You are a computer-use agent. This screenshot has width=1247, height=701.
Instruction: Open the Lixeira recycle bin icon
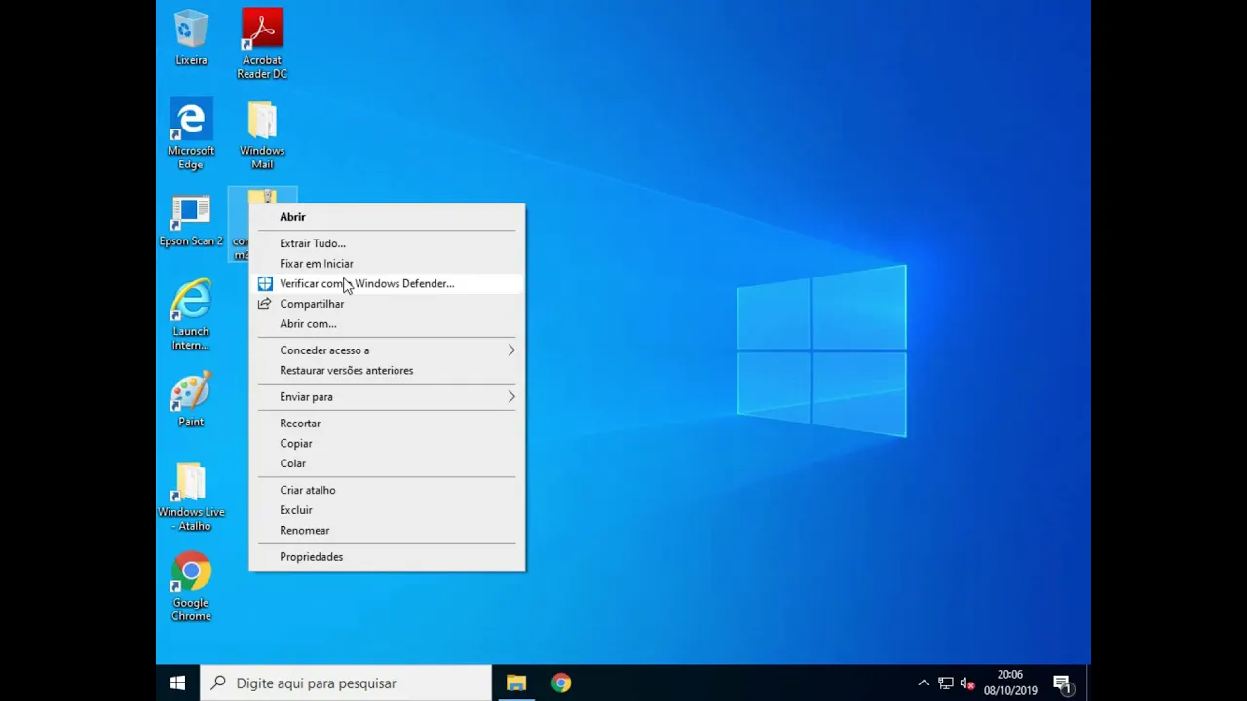tap(191, 38)
